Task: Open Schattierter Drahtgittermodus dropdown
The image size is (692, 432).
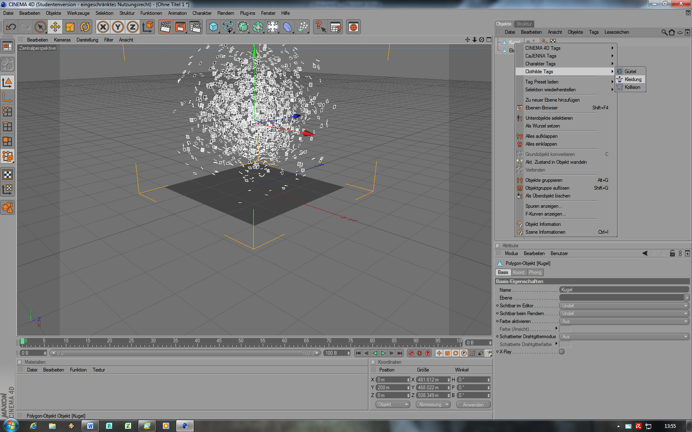Action: pyautogui.click(x=624, y=337)
